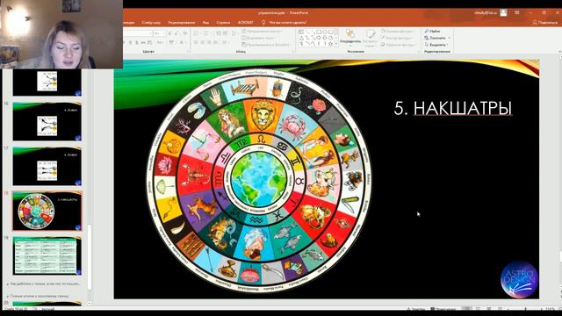
Task: Click the increase font size icon
Action: point(169,33)
